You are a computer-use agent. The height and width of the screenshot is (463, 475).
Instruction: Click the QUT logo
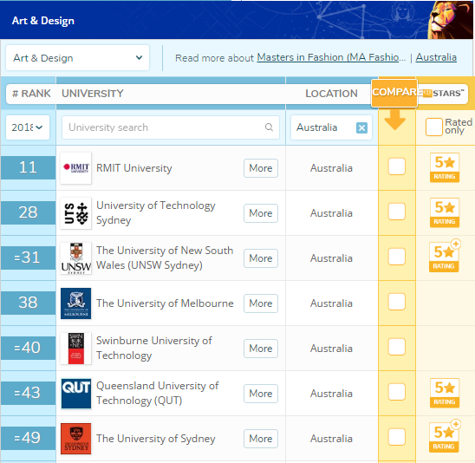(x=76, y=394)
